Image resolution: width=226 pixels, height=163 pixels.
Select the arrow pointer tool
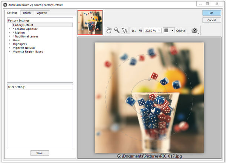[125, 30]
